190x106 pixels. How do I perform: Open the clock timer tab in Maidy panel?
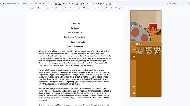(x=134, y=87)
